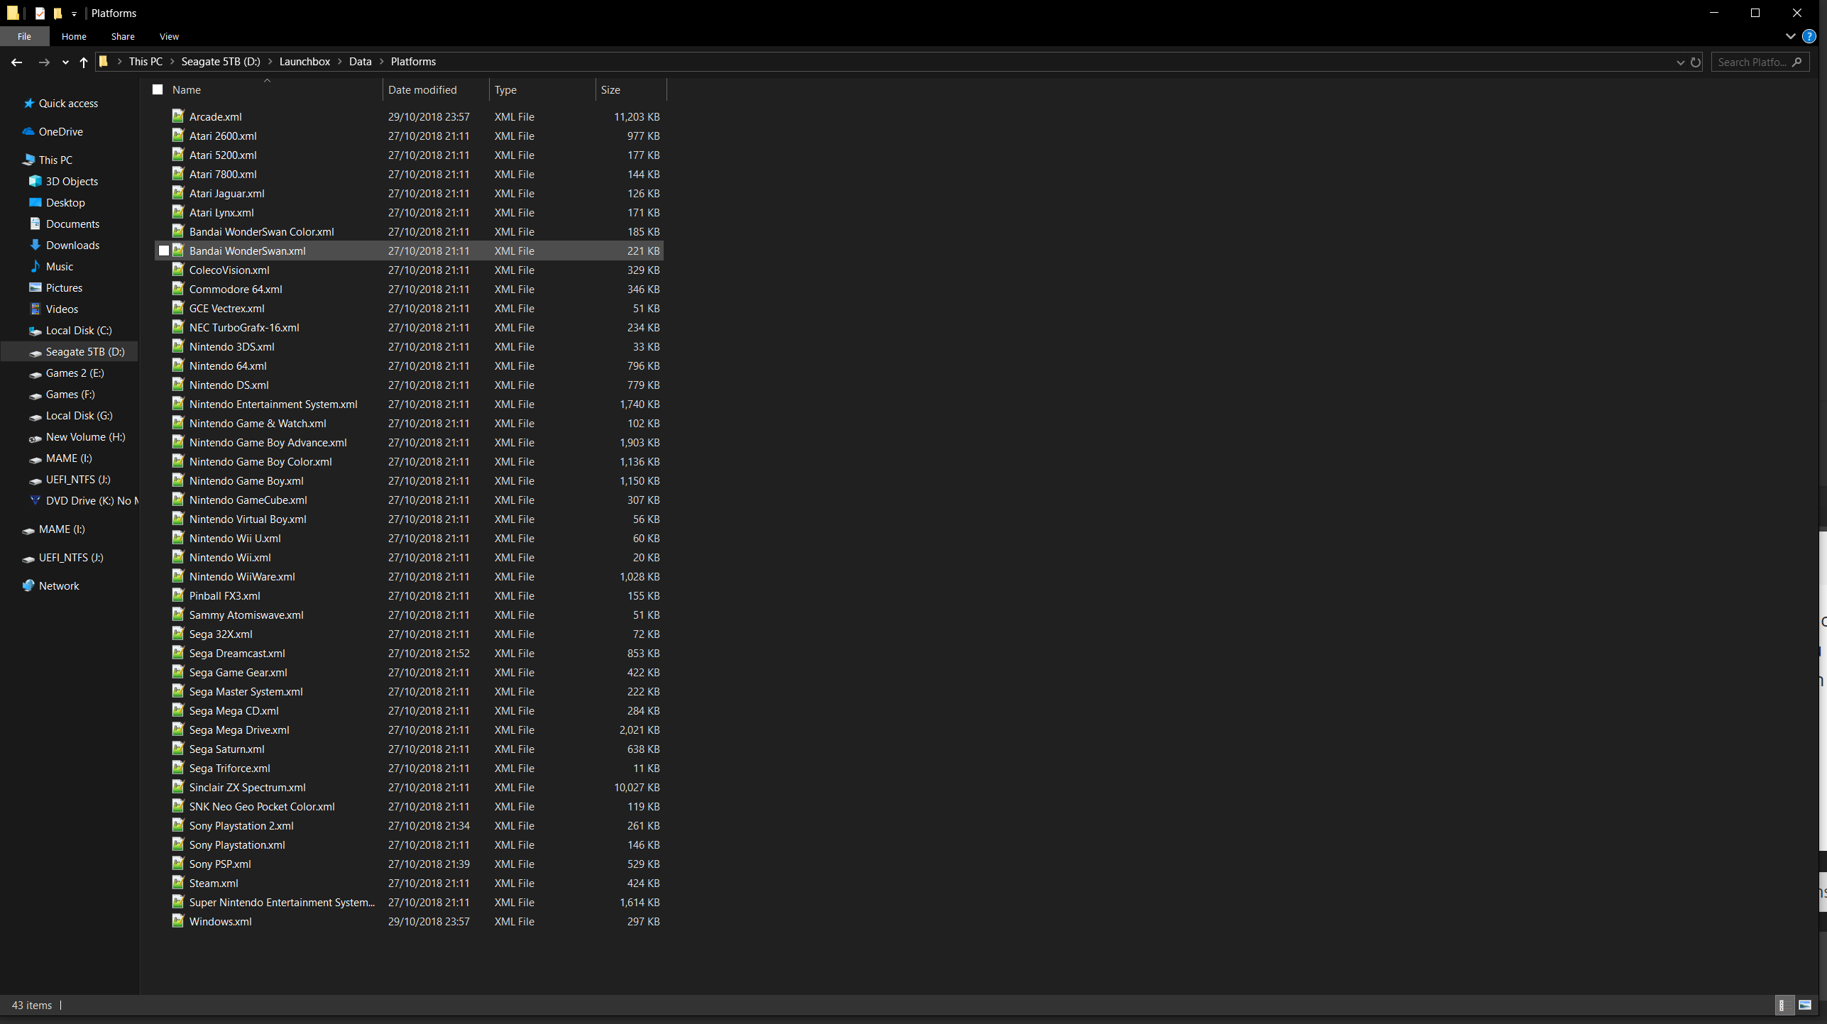Open the Share ribbon tab
1827x1024 pixels.
click(123, 36)
